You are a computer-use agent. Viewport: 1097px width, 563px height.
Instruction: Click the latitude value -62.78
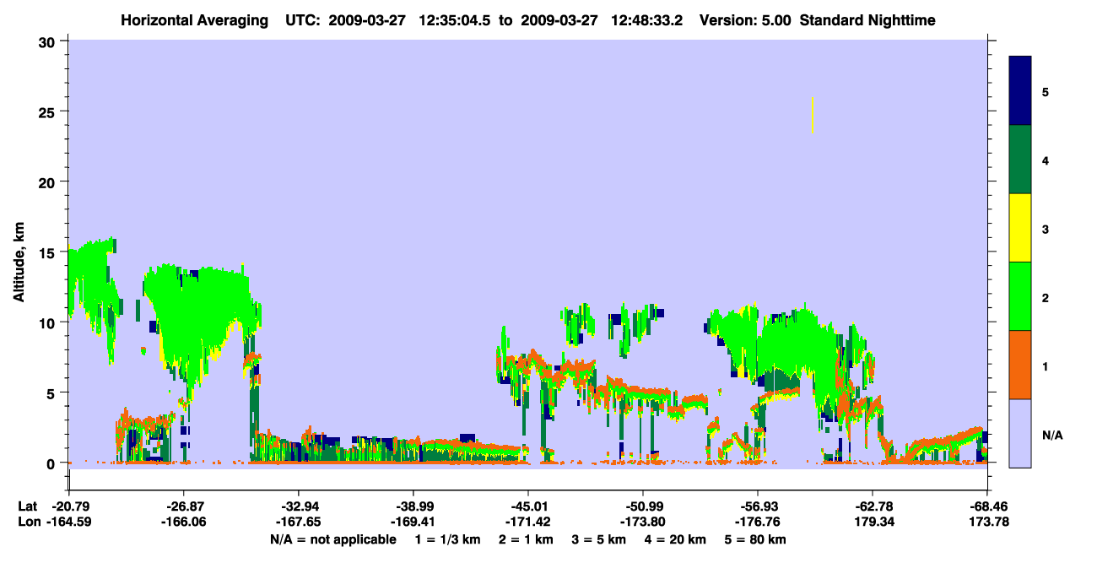pyautogui.click(x=873, y=506)
